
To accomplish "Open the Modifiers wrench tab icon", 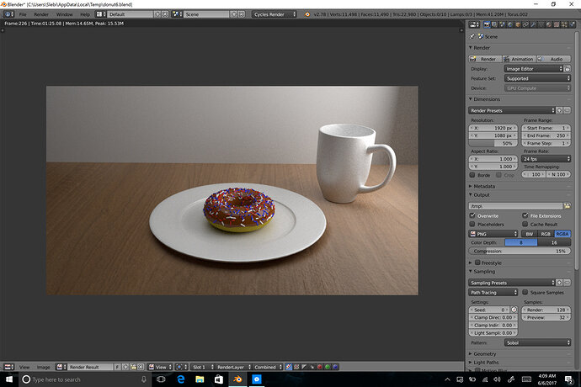I will (533, 24).
